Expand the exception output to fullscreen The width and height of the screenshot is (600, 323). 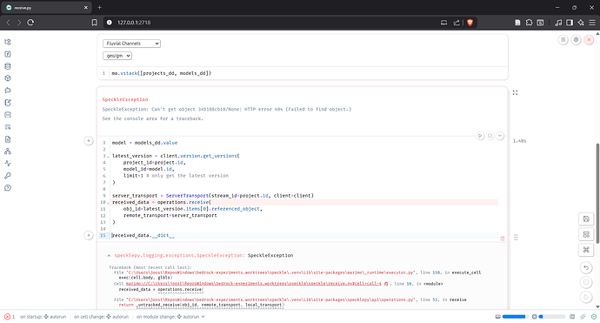click(515, 93)
